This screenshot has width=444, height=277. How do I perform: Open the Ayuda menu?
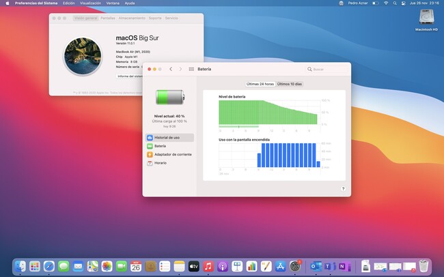130,3
